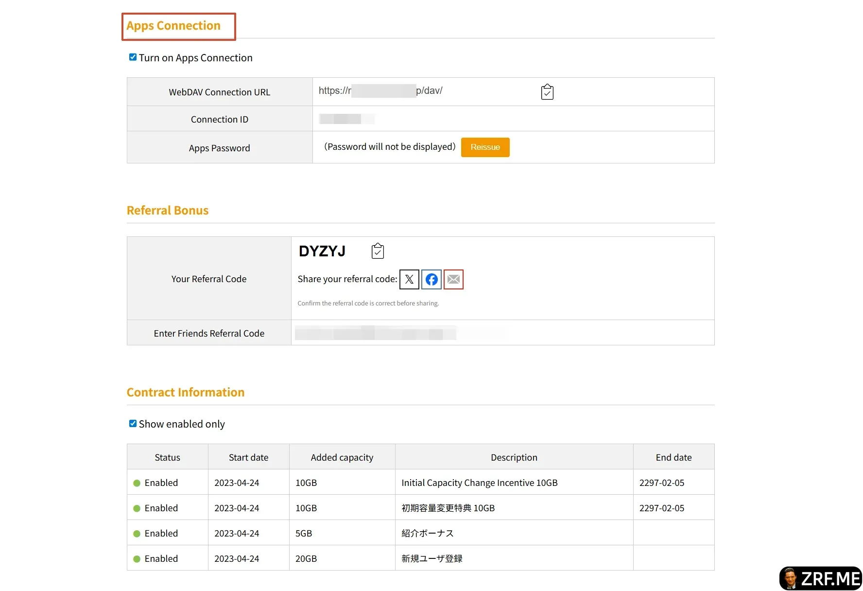Share referral code on X
The height and width of the screenshot is (591, 863).
pyautogui.click(x=409, y=279)
